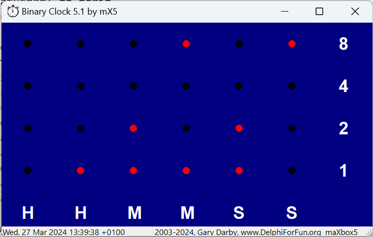Click the red row 2 dot in first M column

pyautogui.click(x=133, y=128)
